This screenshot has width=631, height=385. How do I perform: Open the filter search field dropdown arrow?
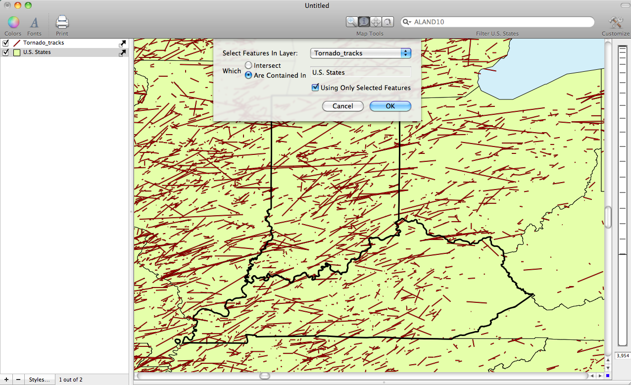tap(407, 22)
